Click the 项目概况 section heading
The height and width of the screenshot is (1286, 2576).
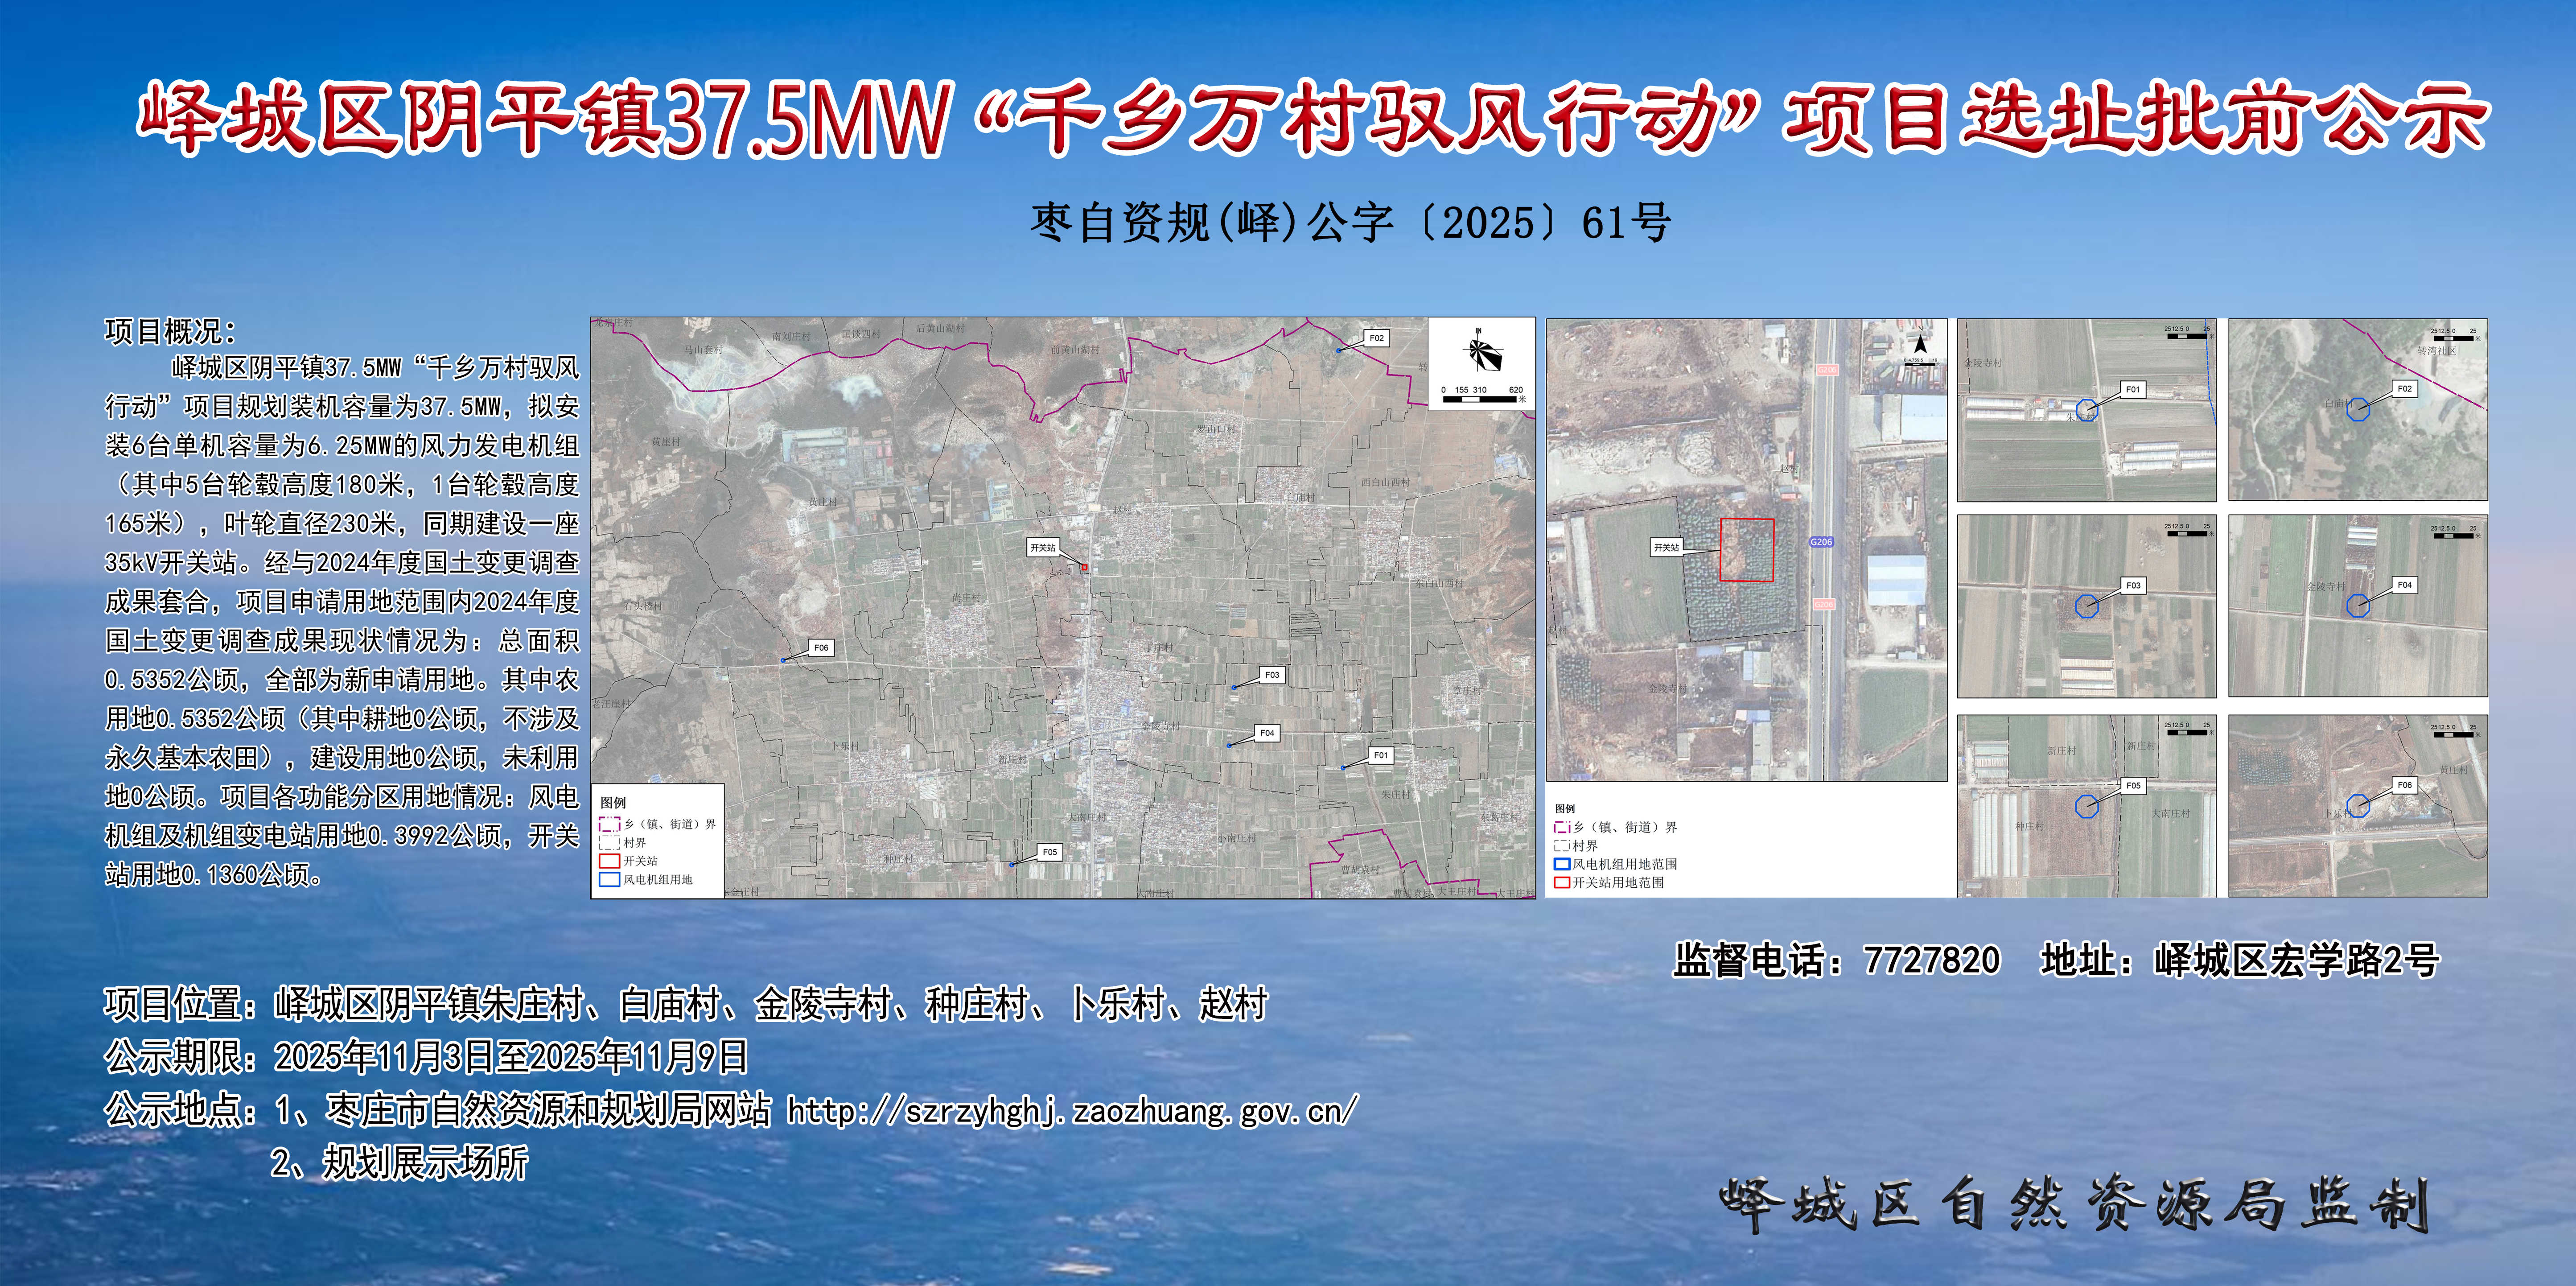(x=170, y=331)
